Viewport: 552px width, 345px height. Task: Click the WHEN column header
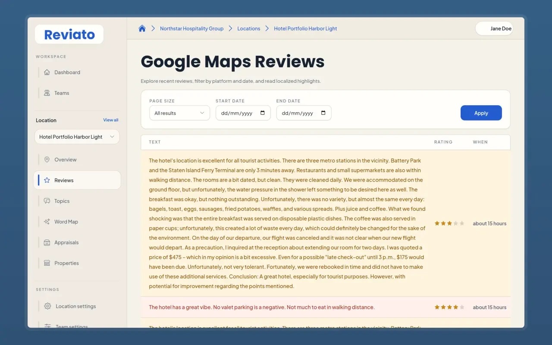(x=480, y=142)
